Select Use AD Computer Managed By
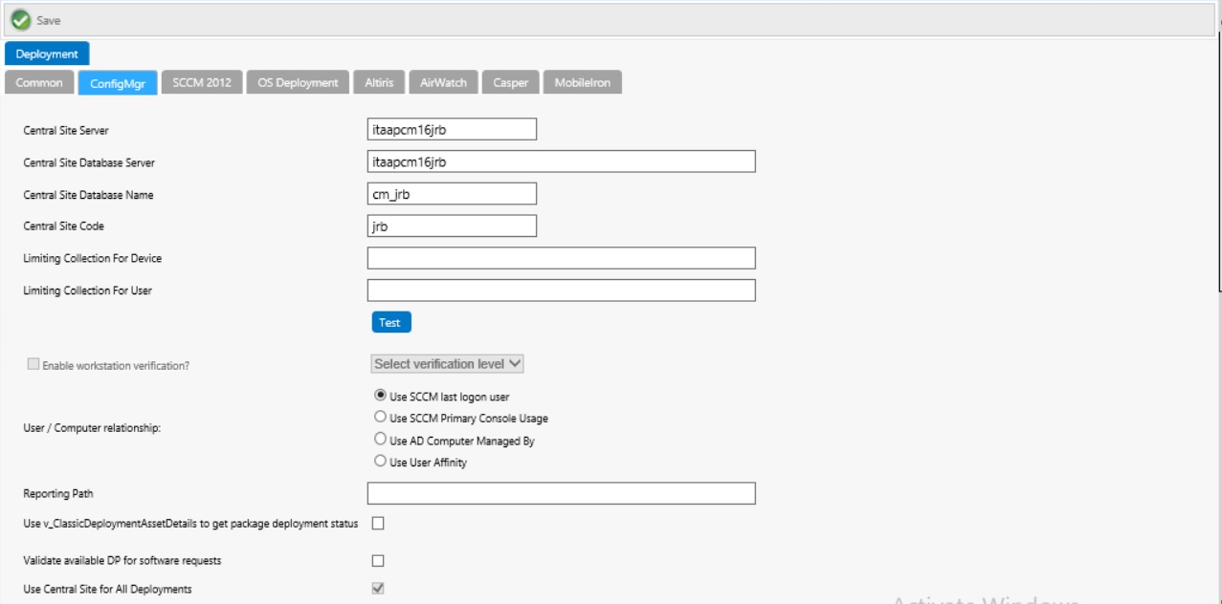 (381, 441)
